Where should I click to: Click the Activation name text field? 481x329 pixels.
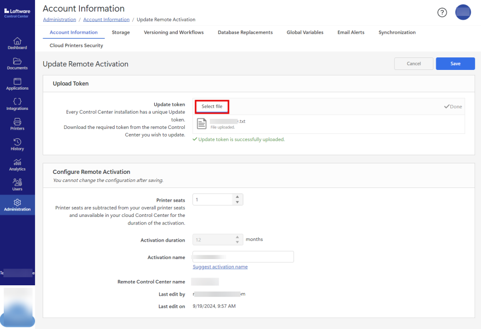(x=243, y=257)
